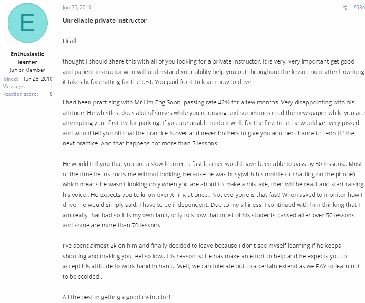Click the paragraph starting "thought I should share"

(213, 71)
